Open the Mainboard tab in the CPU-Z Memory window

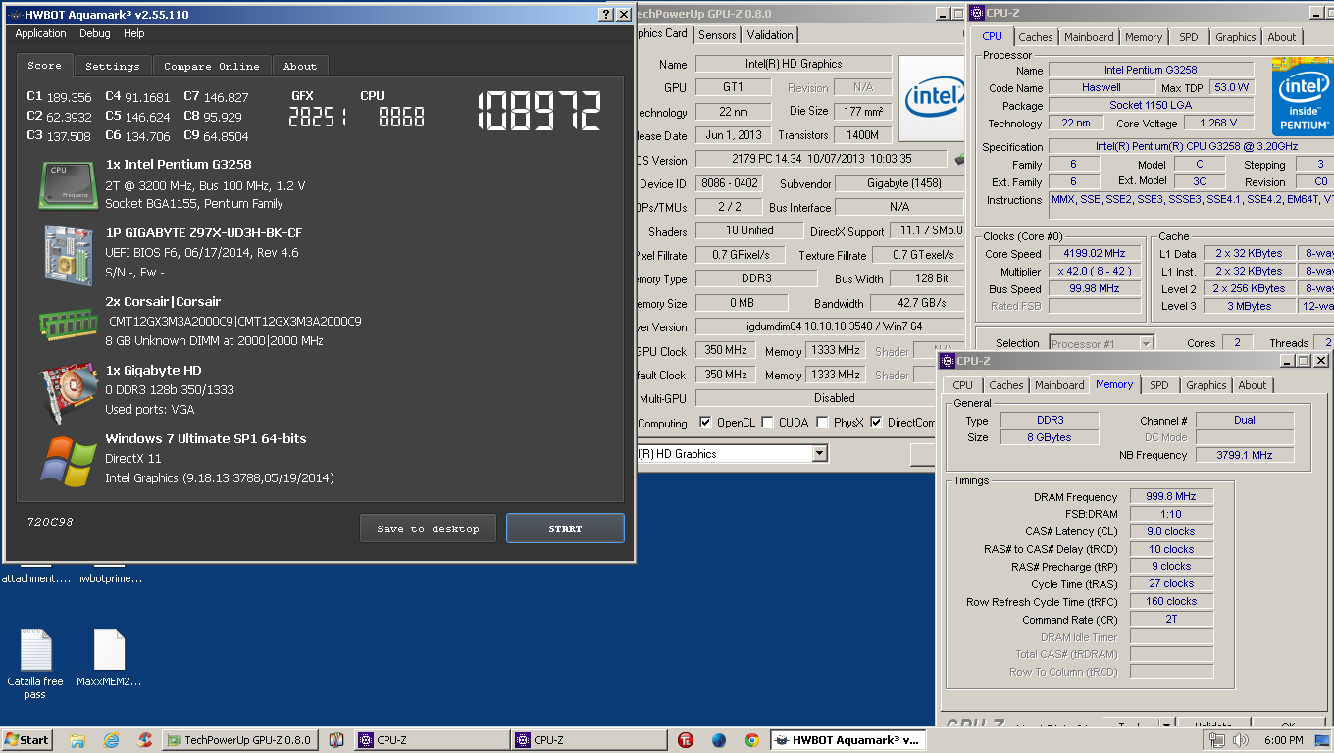(1059, 385)
